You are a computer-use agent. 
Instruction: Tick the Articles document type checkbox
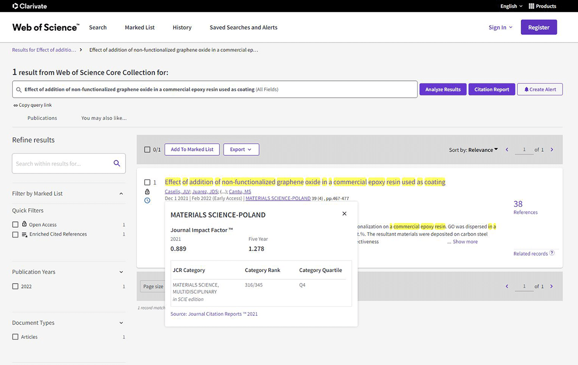coord(16,337)
